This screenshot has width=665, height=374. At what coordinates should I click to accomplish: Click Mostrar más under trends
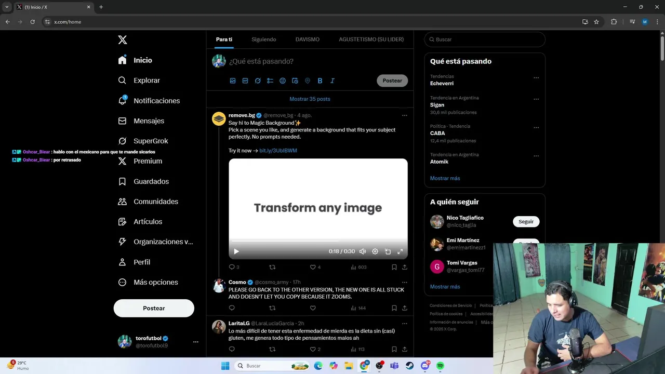point(445,178)
